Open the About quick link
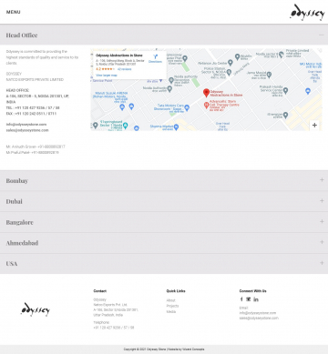Viewport: 328px width, 354px height. [x=170, y=300]
